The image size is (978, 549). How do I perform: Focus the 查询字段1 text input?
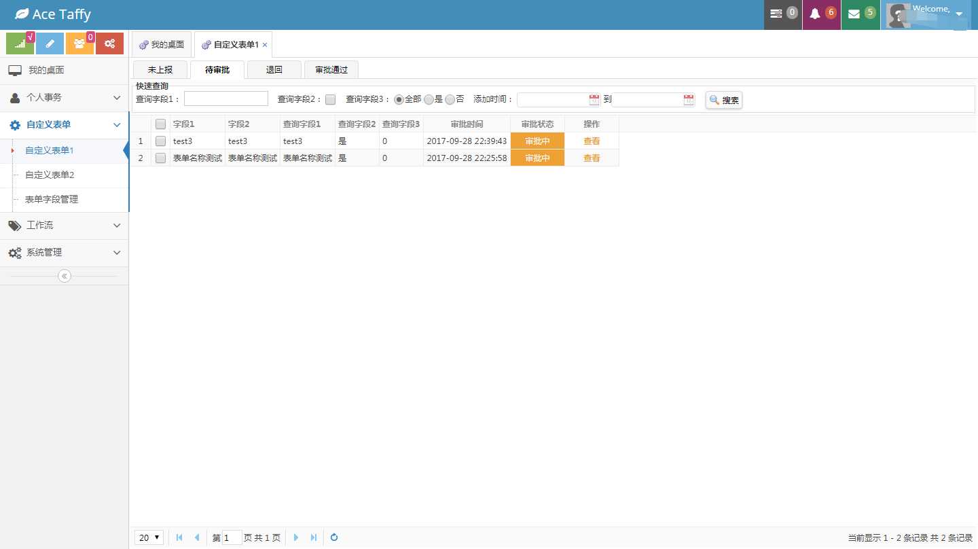(226, 99)
